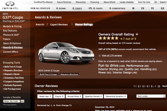The height and width of the screenshot is (111, 167).
Task: Open the Pricing Details link
Action: pos(10,105)
